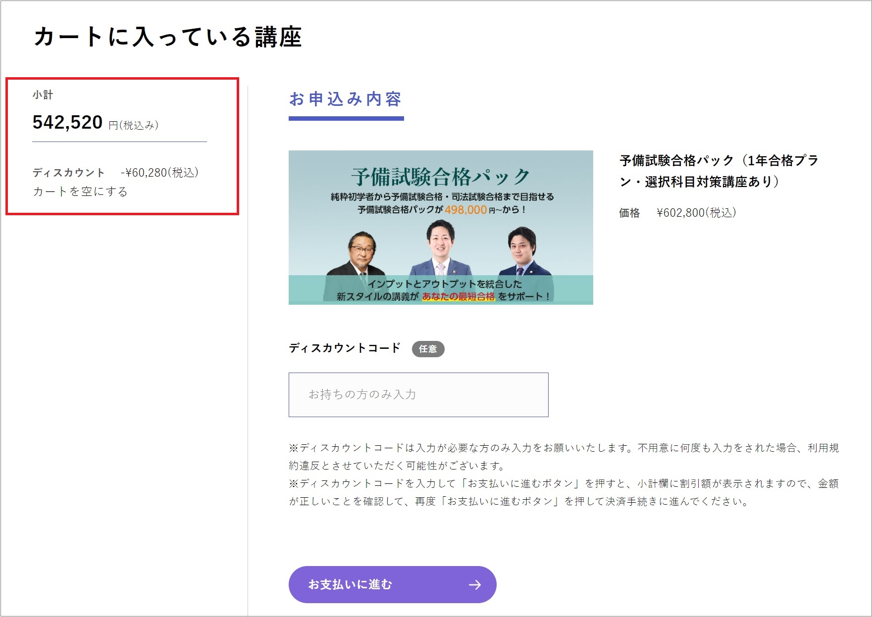Click the カートに入っている講座 page heading
The height and width of the screenshot is (617, 872).
click(x=168, y=37)
